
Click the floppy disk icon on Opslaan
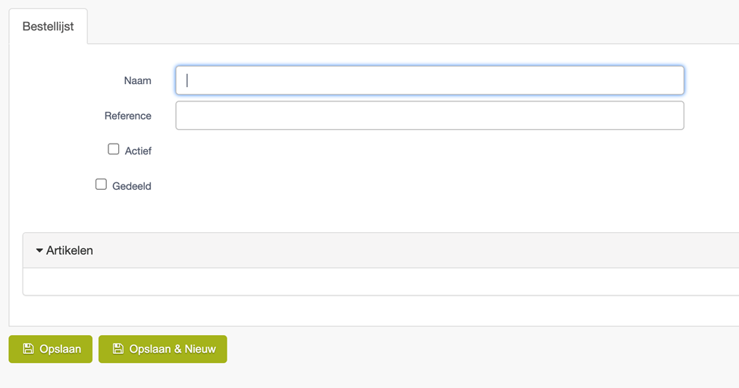tap(28, 349)
